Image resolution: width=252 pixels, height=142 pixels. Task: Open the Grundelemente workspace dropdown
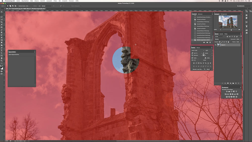coord(244,6)
